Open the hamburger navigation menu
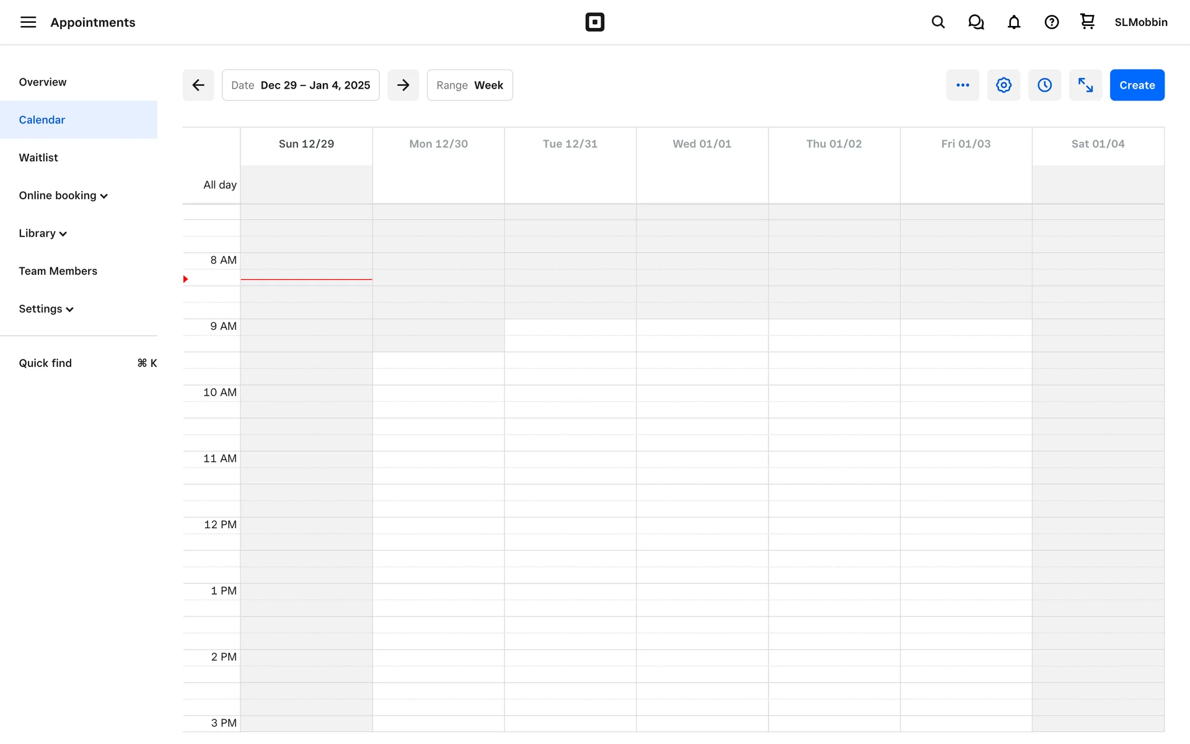Screen dimensions: 1190x744 click(x=28, y=22)
